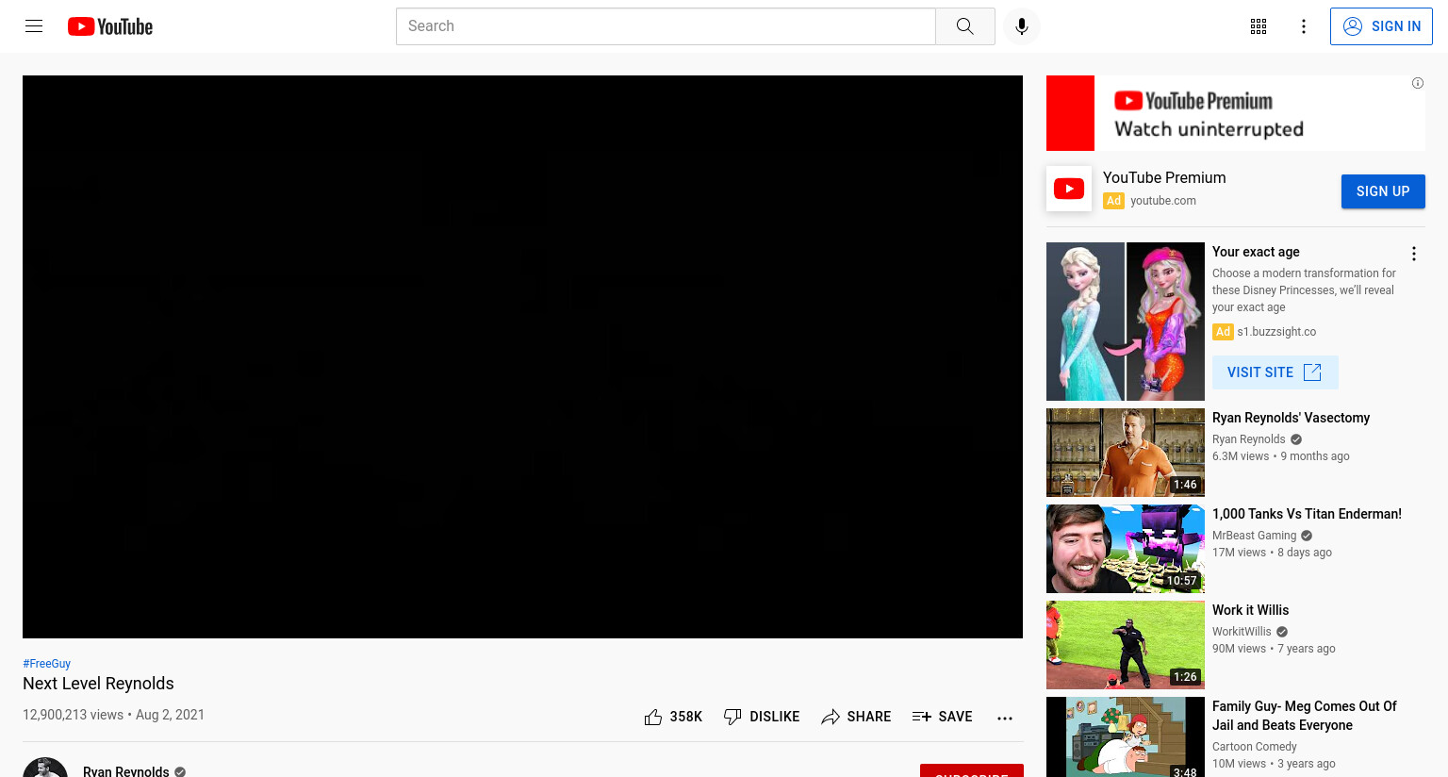Open Family Guy Meg Comes Out video title
Viewport: 1448px width, 777px height.
click(1305, 716)
